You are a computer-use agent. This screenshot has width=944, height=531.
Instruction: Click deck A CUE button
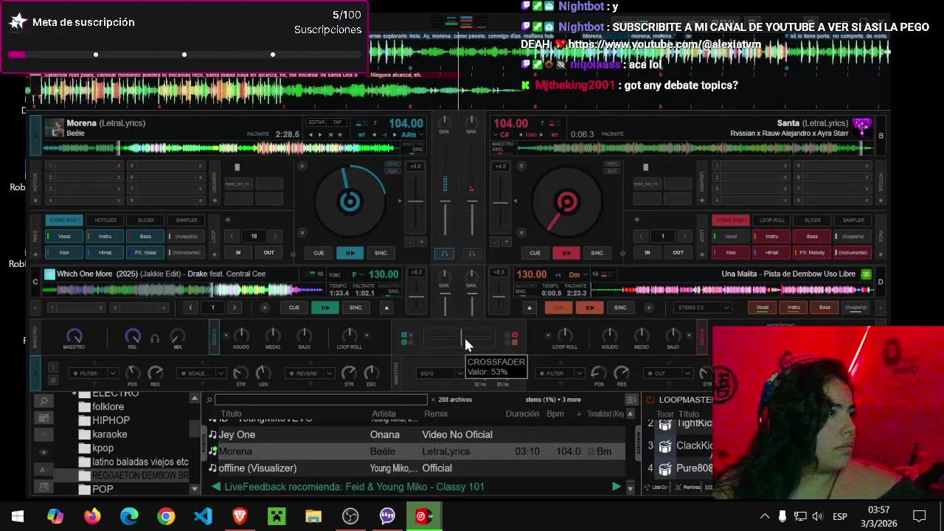click(x=319, y=253)
